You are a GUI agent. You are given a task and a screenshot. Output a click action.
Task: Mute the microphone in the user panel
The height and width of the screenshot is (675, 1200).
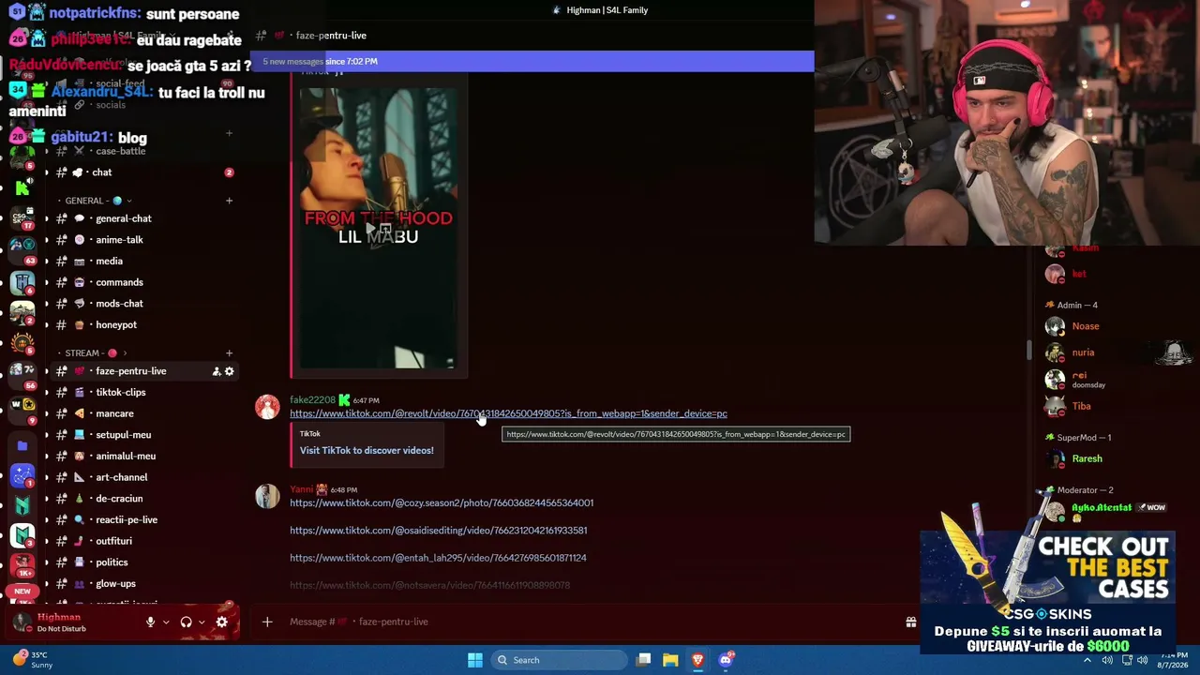[150, 622]
